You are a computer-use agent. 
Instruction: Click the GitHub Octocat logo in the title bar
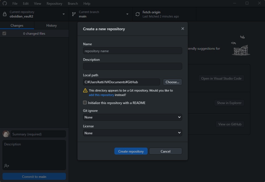(x=4, y=3)
